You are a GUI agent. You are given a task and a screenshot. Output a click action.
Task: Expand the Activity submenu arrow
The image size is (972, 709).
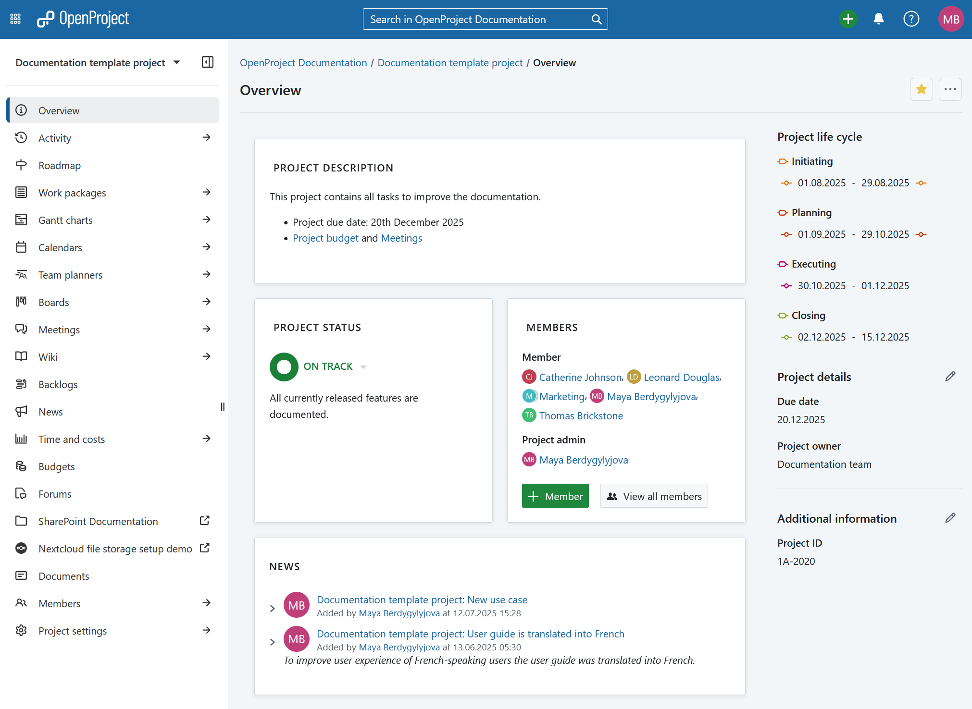point(207,138)
